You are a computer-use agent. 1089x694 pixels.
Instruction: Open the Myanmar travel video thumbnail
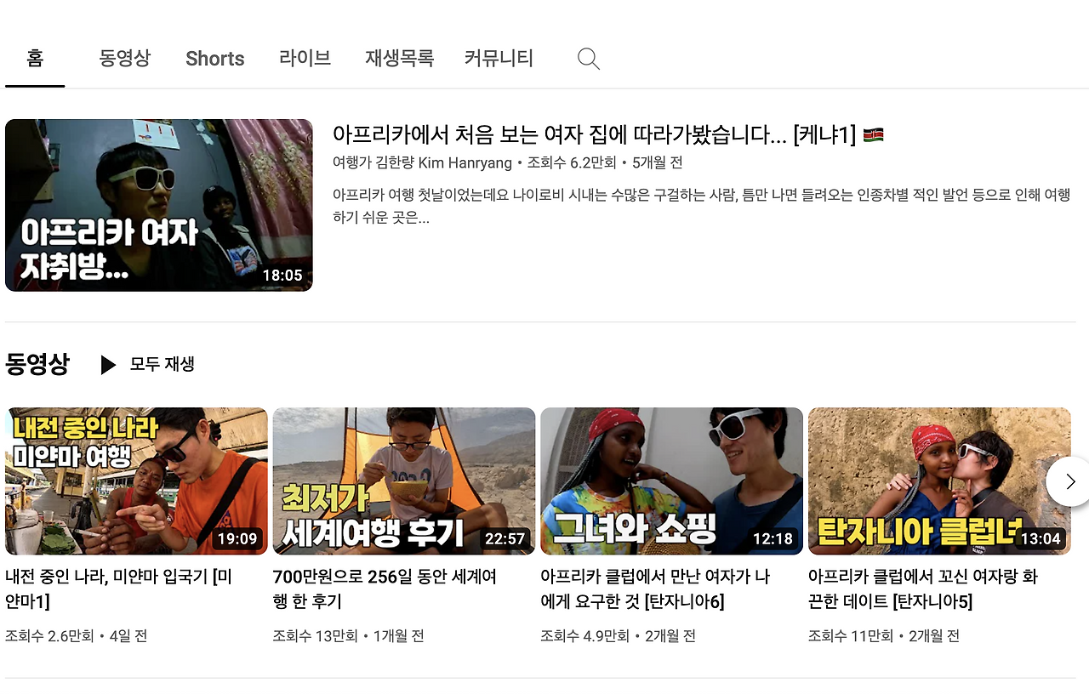click(136, 481)
